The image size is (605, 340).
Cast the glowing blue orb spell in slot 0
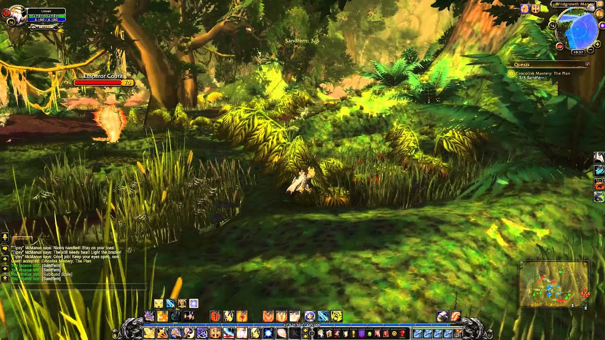[268, 333]
